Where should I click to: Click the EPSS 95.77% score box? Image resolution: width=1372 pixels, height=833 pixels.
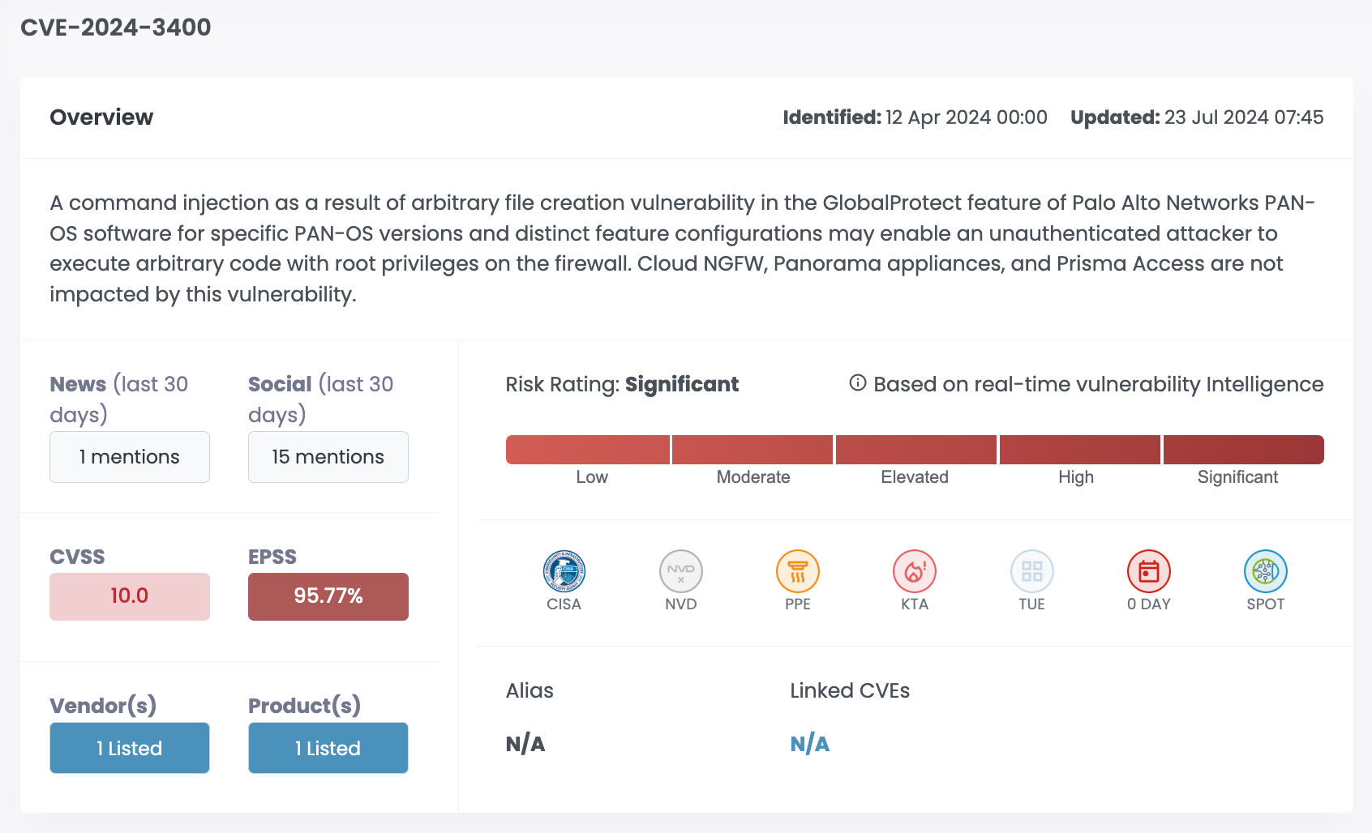328,596
